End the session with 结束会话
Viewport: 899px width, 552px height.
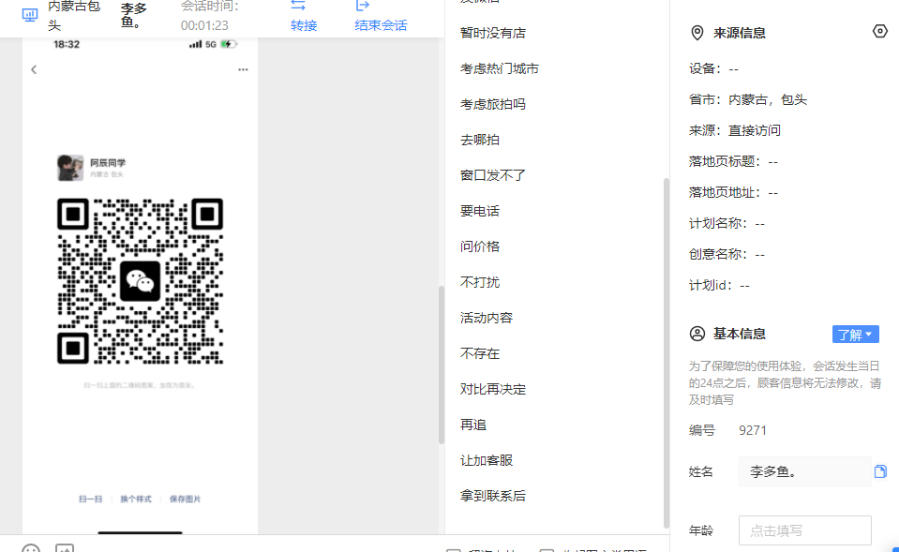[x=381, y=25]
